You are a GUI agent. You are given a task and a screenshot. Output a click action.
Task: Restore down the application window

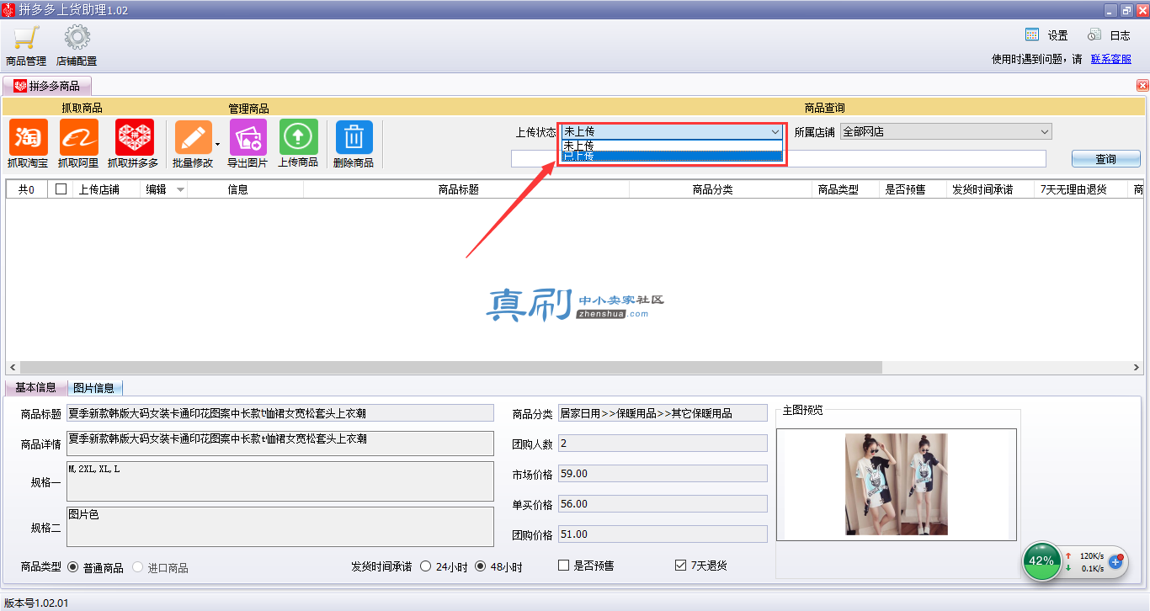pyautogui.click(x=1126, y=10)
